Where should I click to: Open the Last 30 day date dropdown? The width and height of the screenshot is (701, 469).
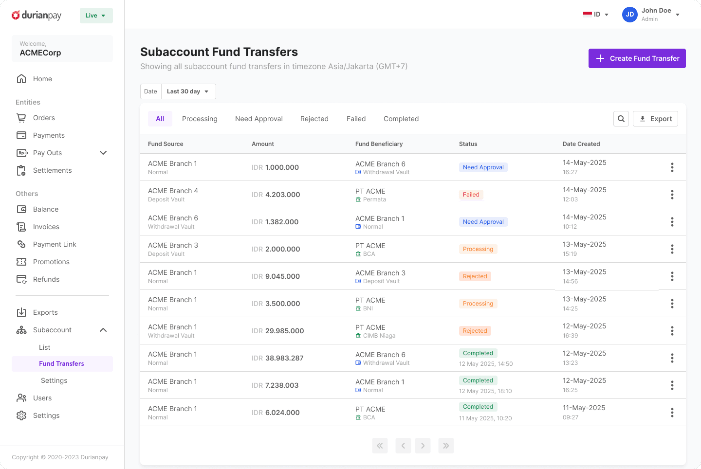(x=188, y=91)
